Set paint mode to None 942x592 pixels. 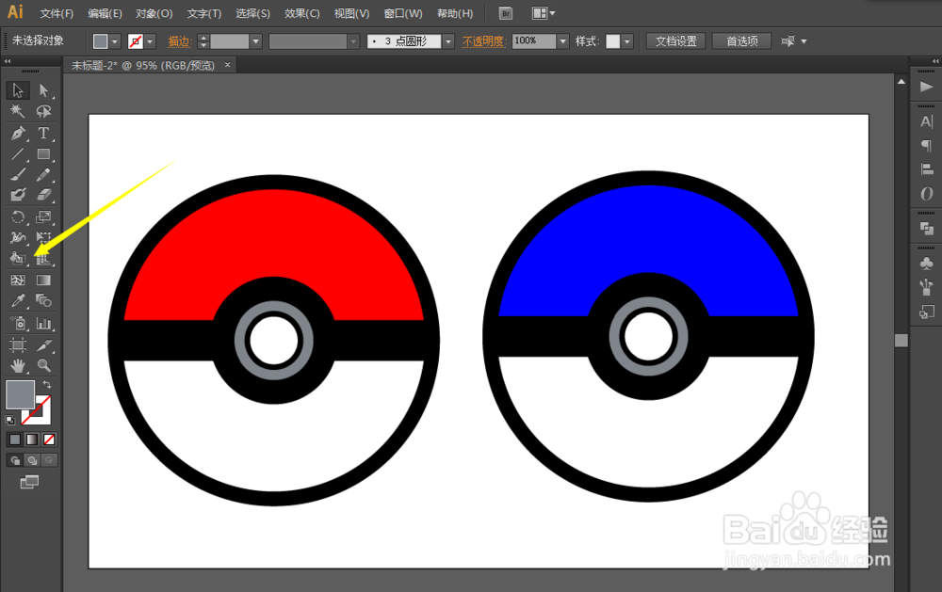(x=49, y=440)
